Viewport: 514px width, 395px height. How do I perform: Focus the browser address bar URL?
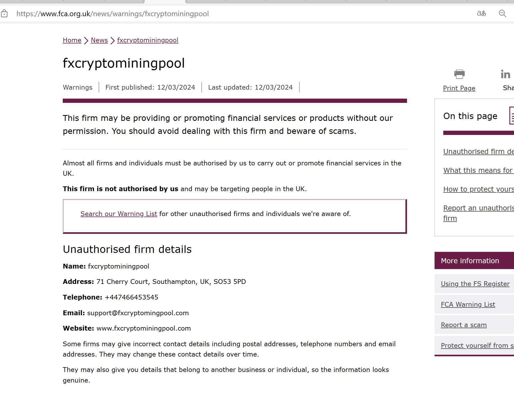point(113,14)
